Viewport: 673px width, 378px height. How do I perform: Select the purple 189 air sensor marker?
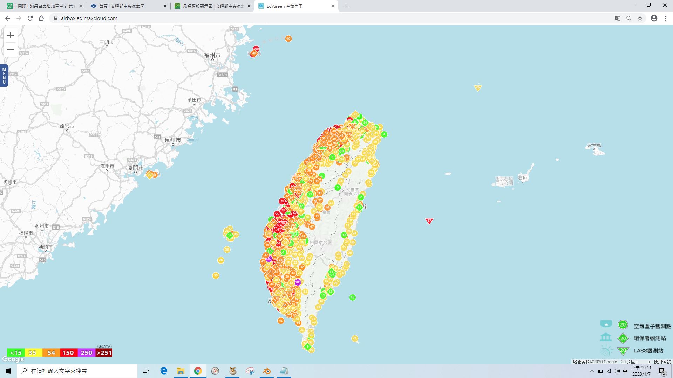click(298, 282)
